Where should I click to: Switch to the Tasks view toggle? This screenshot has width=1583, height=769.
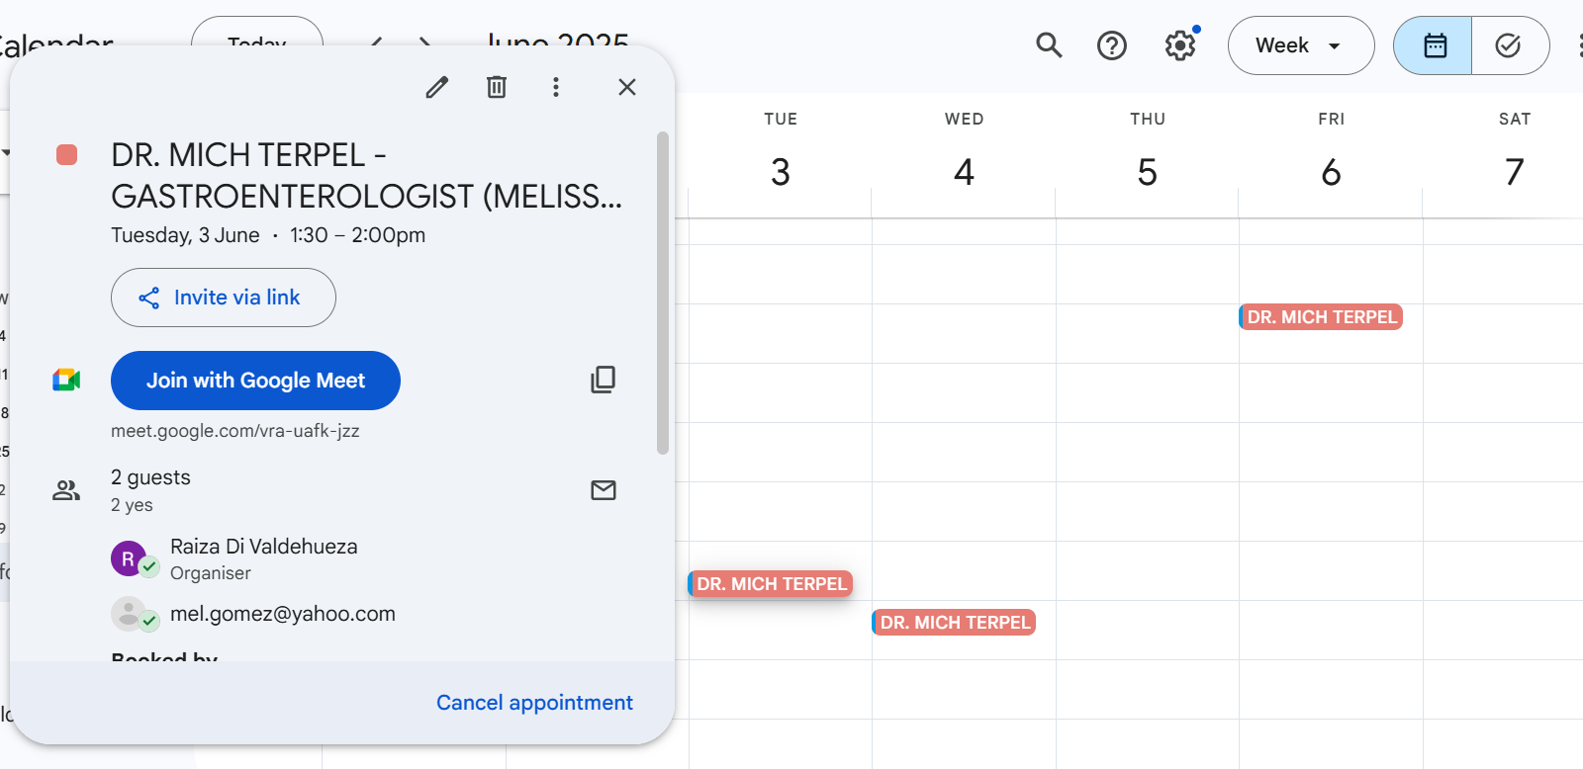click(1509, 45)
